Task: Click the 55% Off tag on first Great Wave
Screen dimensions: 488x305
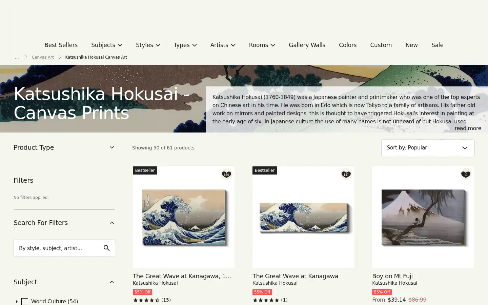Action: click(142, 292)
